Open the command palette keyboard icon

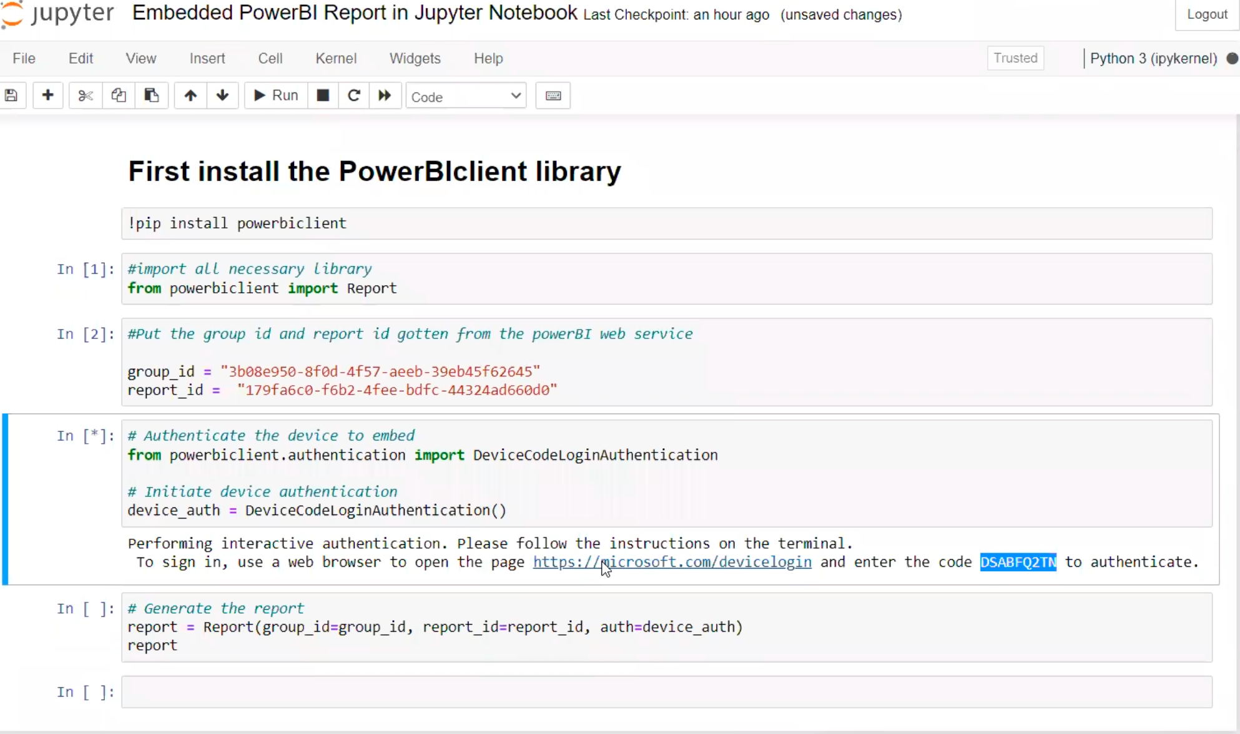click(553, 95)
